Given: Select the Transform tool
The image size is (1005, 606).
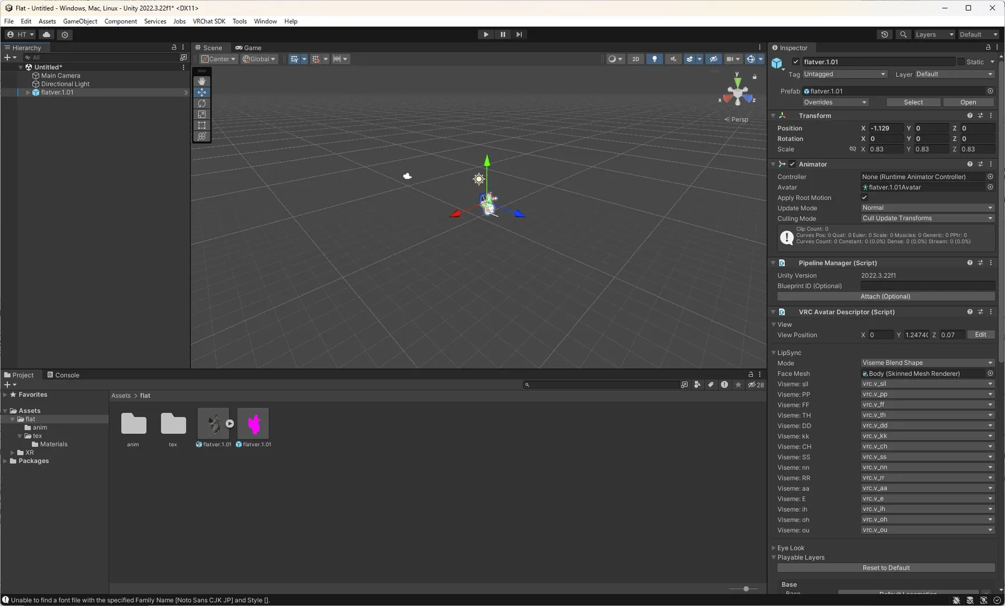Looking at the screenshot, I should click(x=202, y=136).
